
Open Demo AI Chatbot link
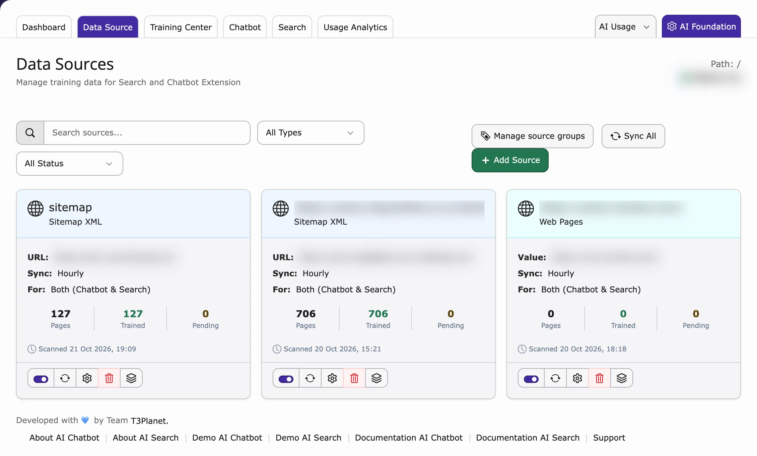pos(227,438)
